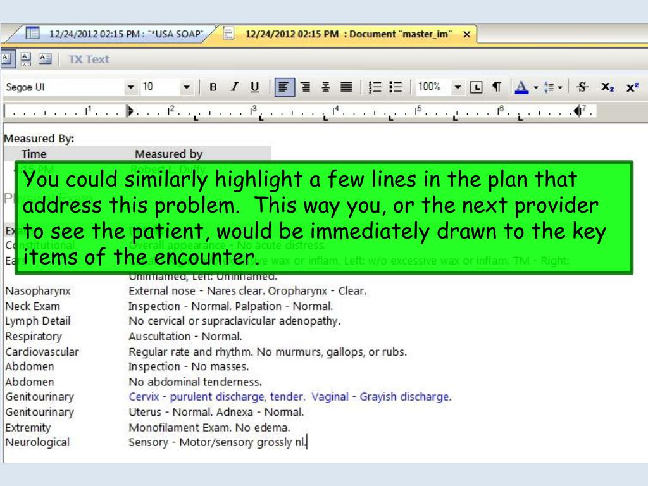Click "External nose - Nares clear" text
This screenshot has width=648, height=486.
(x=197, y=291)
